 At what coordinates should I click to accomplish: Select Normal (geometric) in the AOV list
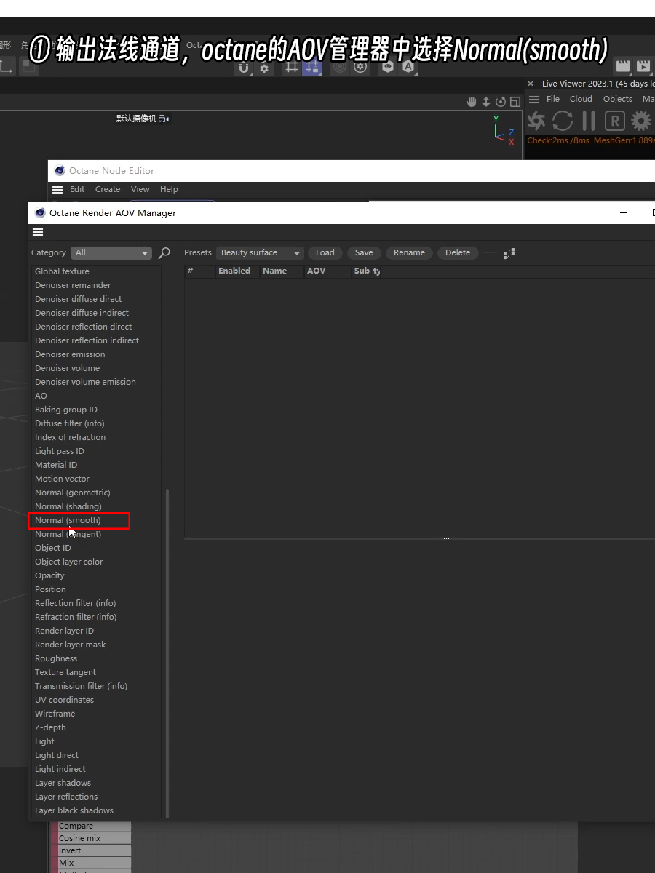pyautogui.click(x=73, y=493)
